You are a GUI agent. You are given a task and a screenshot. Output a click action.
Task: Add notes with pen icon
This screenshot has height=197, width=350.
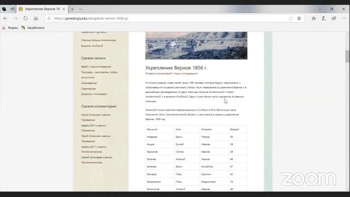(324, 19)
